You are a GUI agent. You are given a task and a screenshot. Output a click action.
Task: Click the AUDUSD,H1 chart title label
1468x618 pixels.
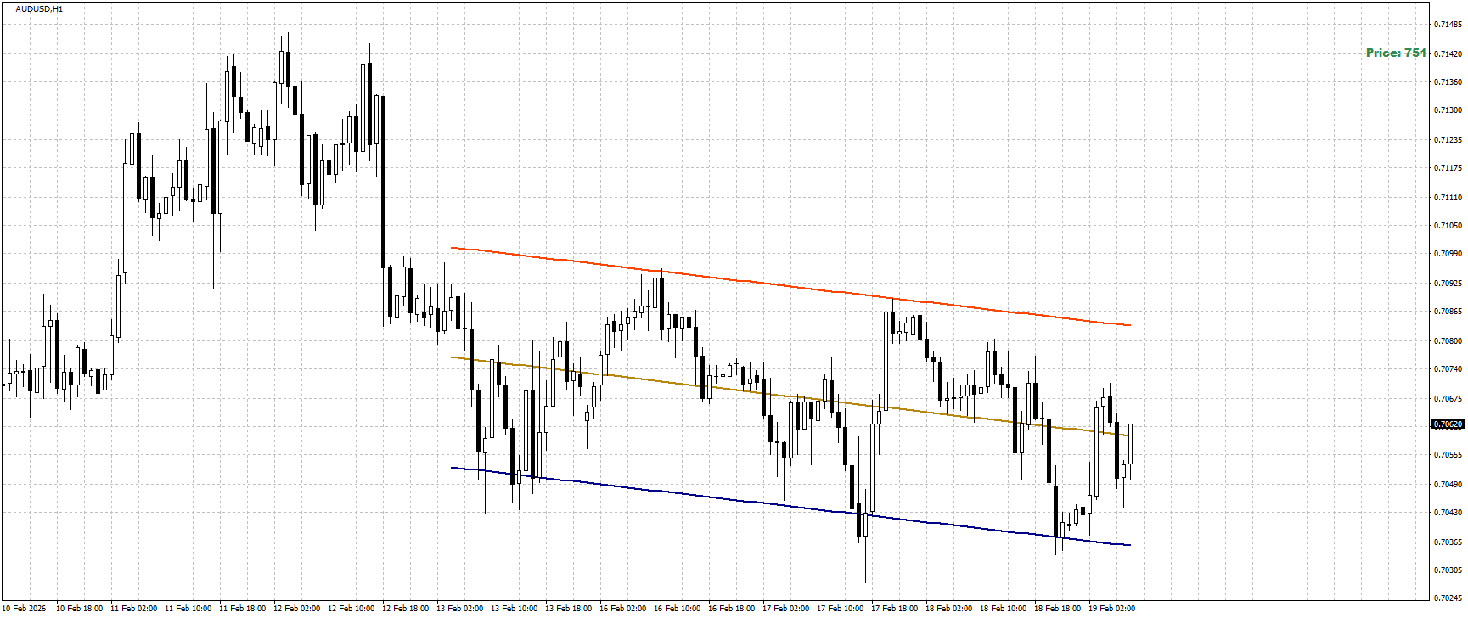39,9
